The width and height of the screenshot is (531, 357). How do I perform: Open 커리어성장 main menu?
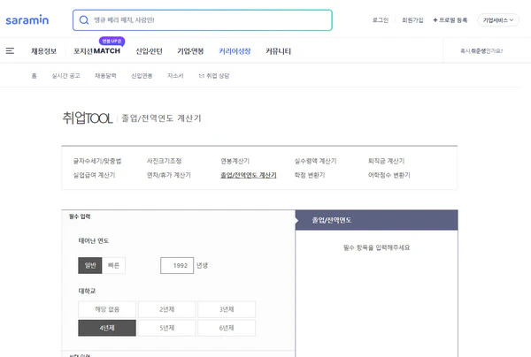coord(235,51)
